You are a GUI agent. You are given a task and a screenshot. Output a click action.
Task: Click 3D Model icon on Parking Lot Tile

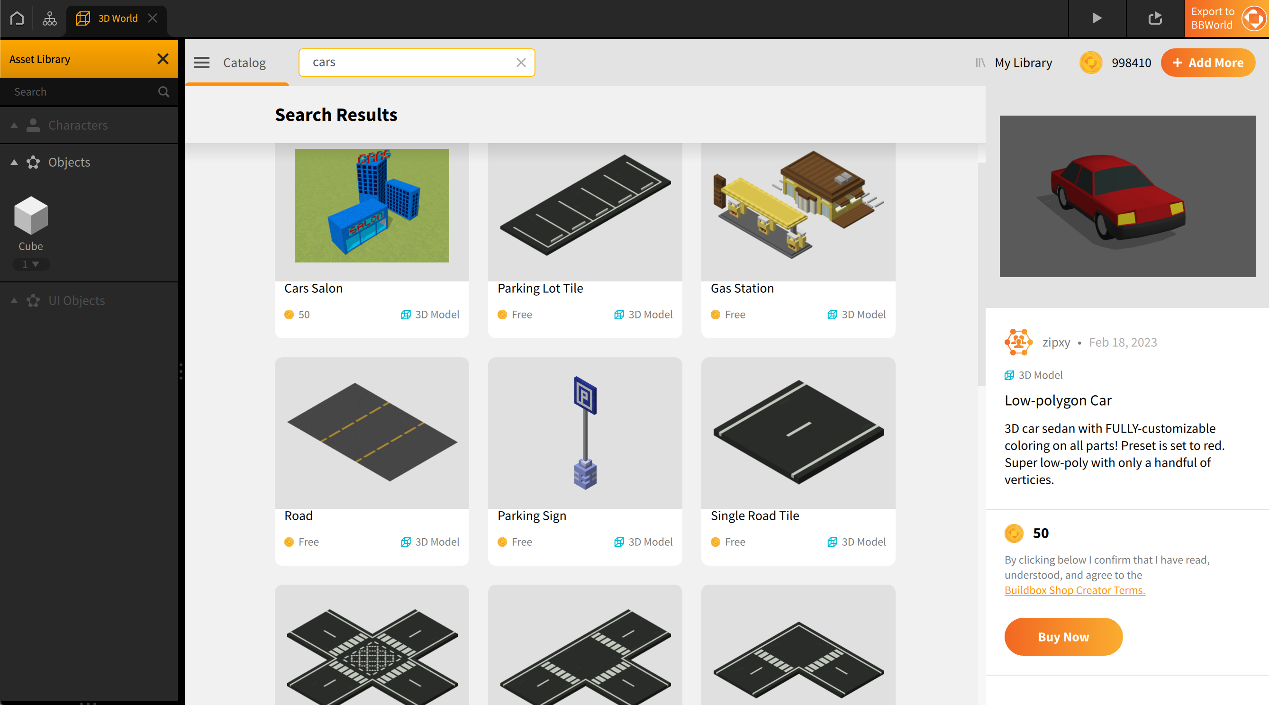pos(619,314)
